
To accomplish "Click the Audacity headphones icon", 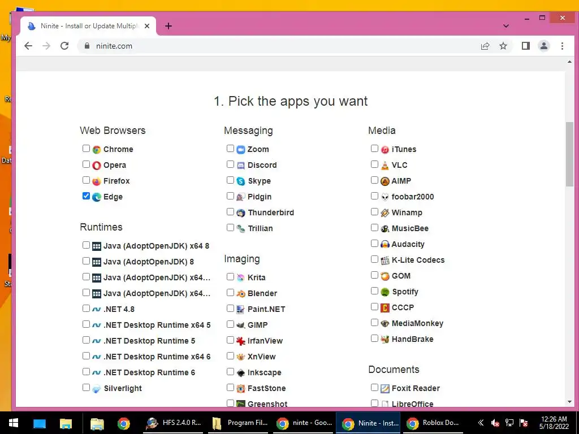I will click(x=384, y=244).
